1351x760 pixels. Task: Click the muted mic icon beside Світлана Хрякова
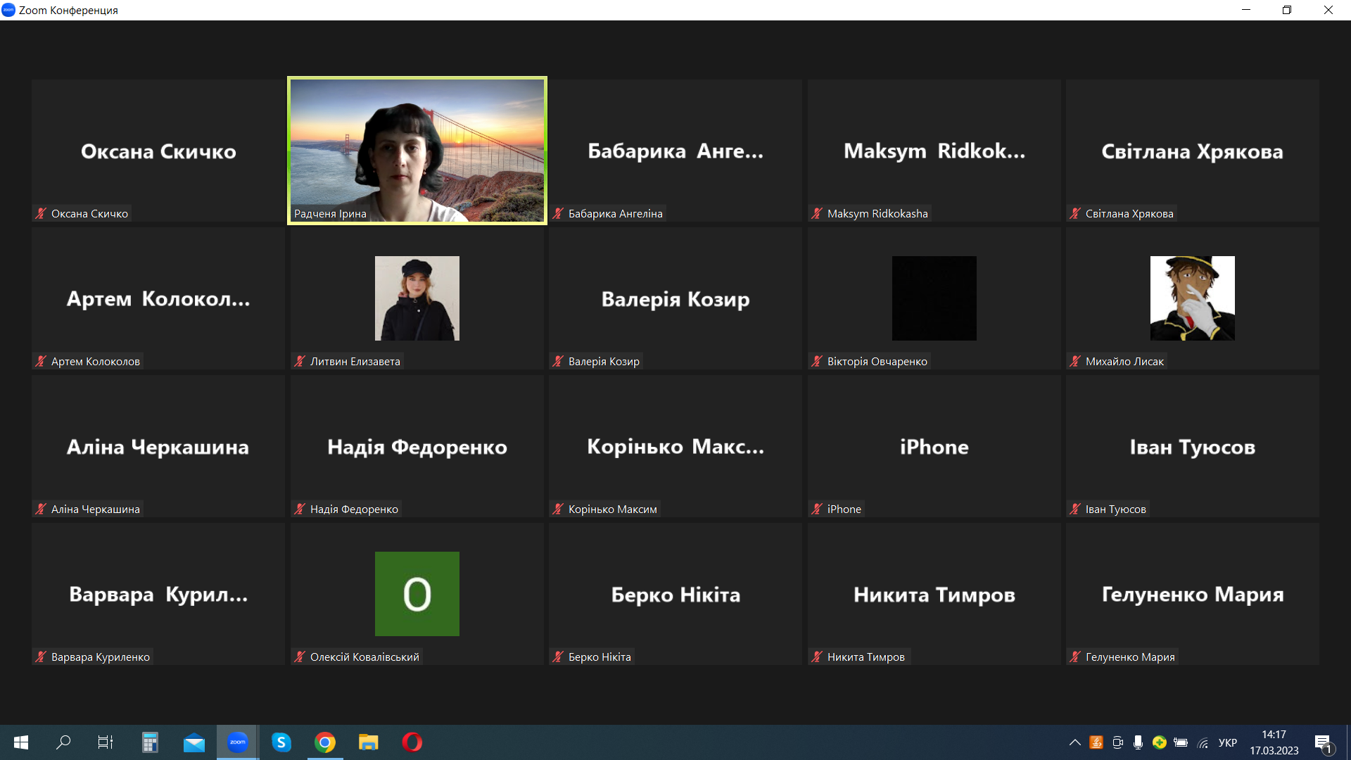point(1075,213)
